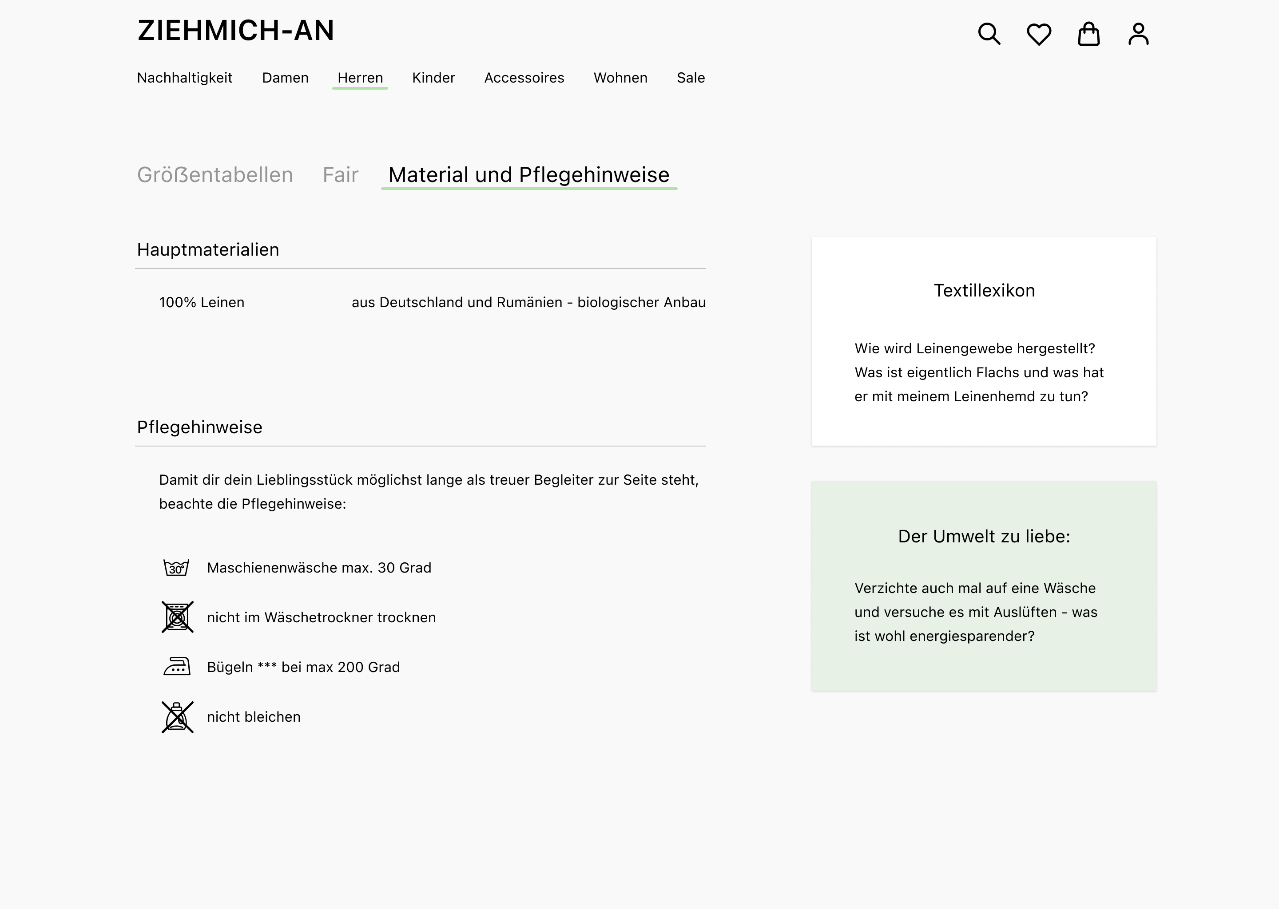Screen dimensions: 1279x909
Task: Click the no tumble dryer symbol
Action: (x=178, y=617)
